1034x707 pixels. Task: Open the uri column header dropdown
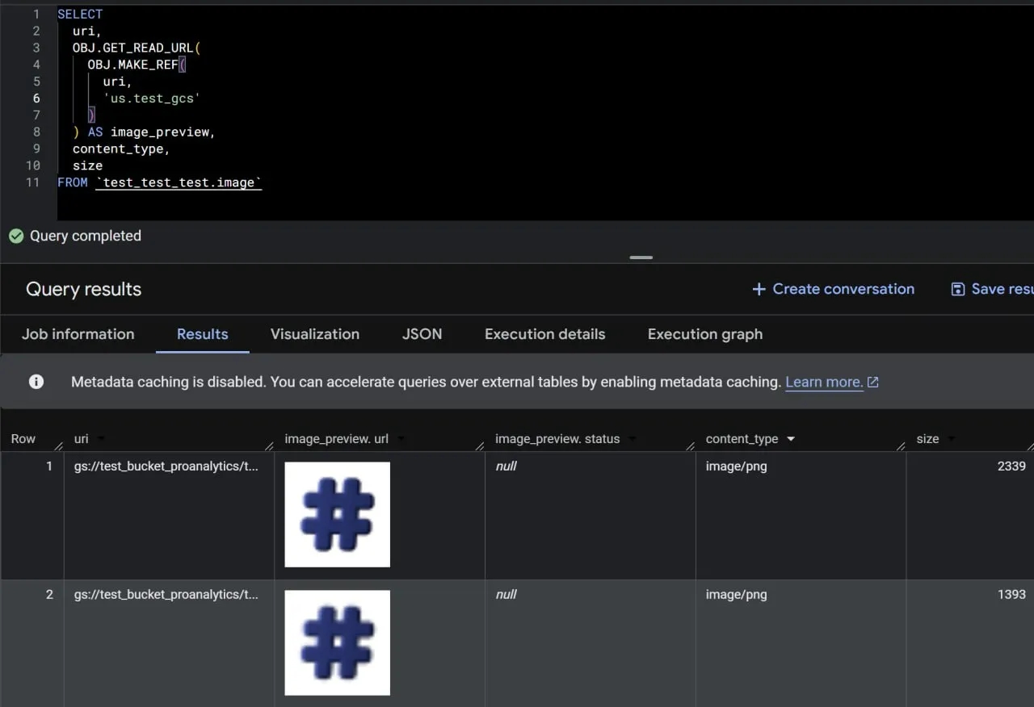coord(101,439)
